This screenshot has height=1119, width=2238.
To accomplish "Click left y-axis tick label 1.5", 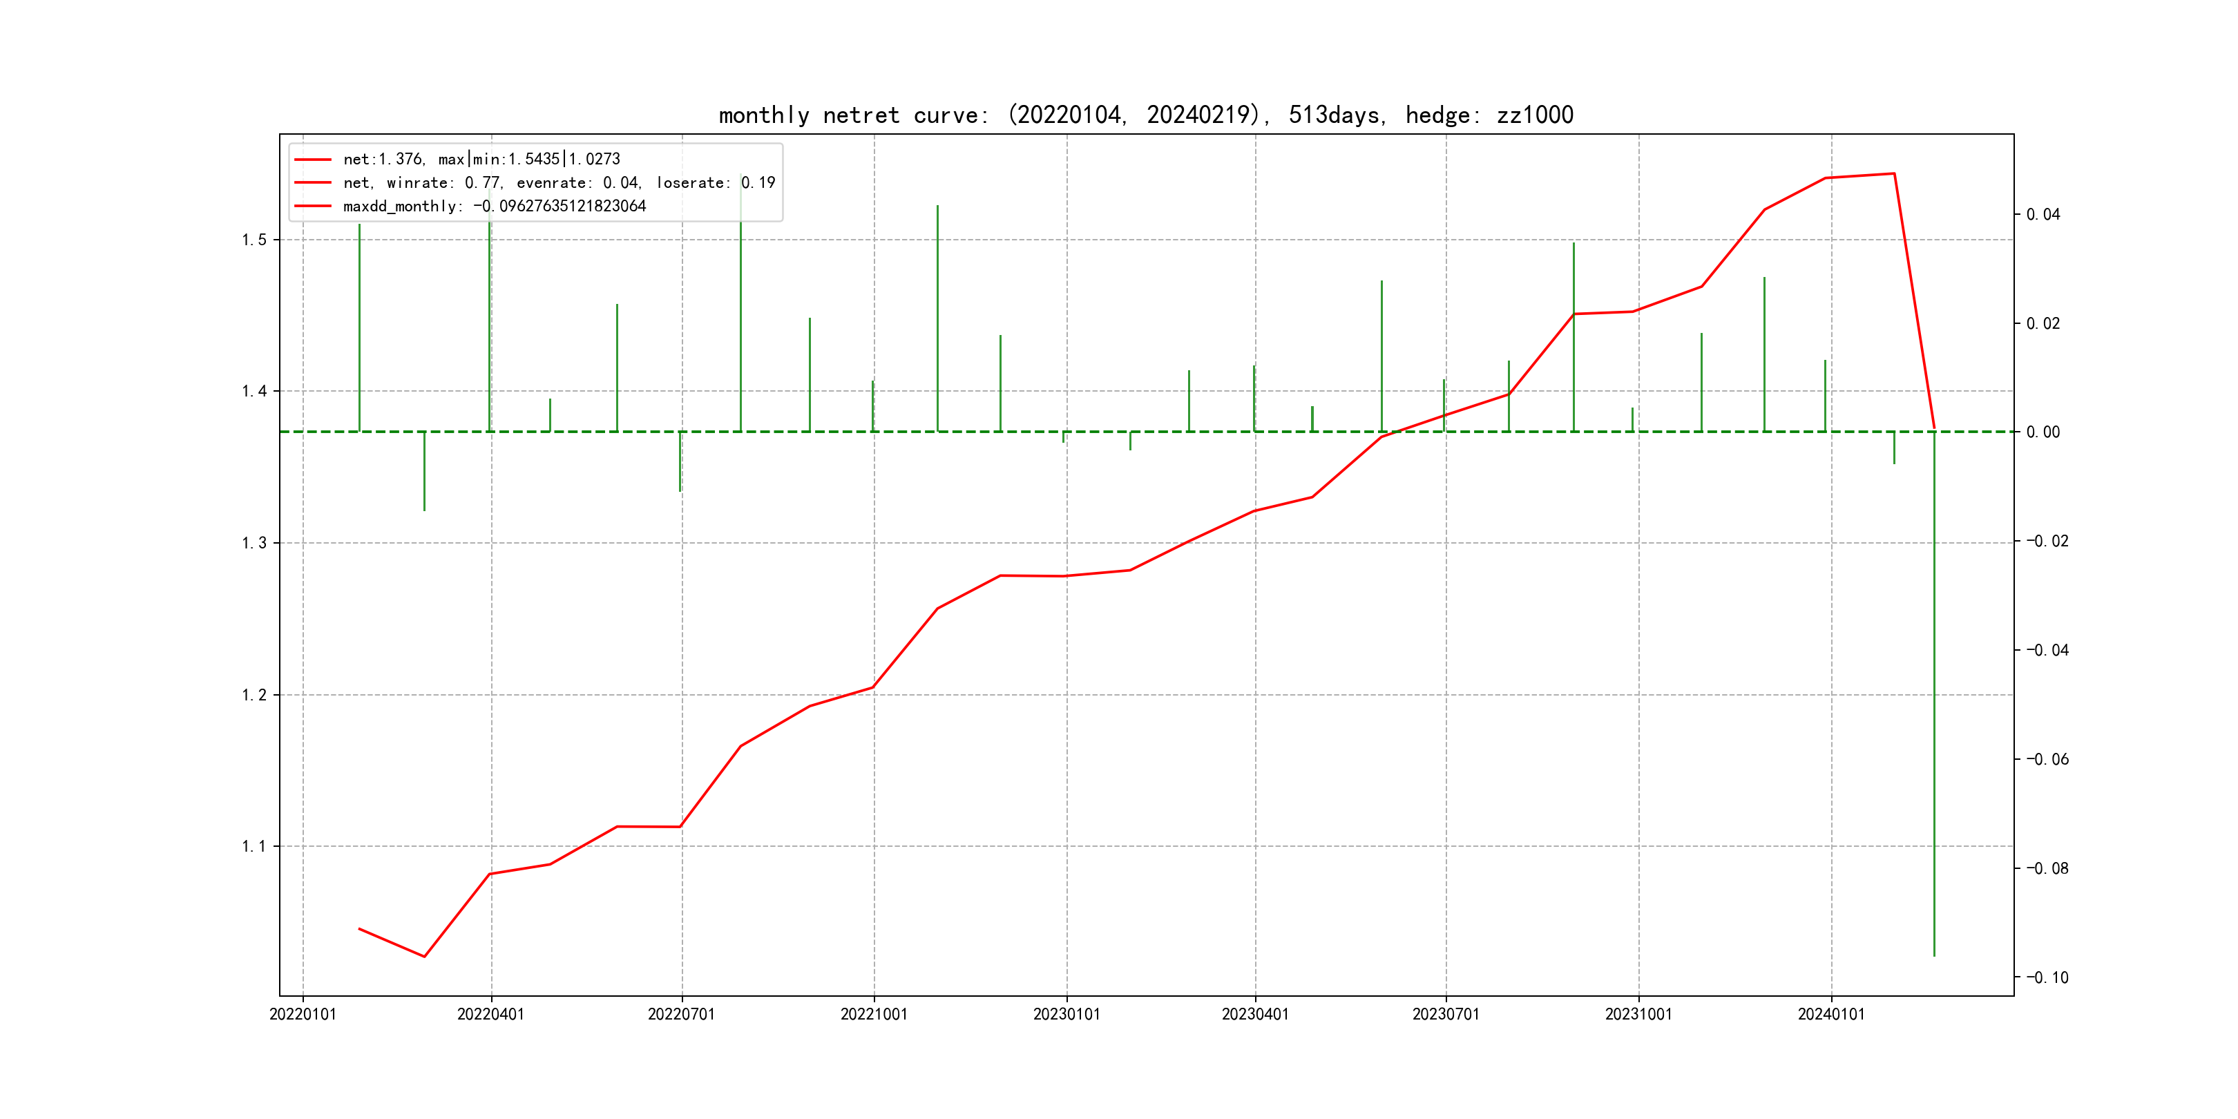I will pos(254,240).
